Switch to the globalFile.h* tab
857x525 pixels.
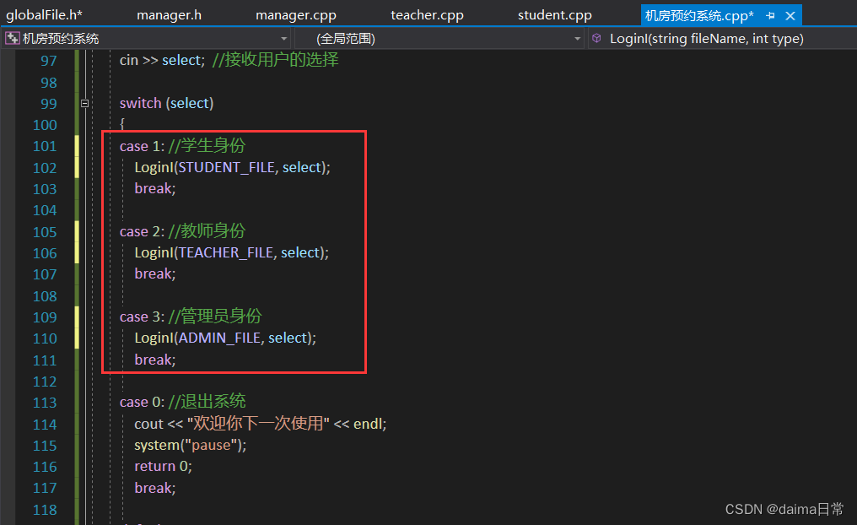point(44,14)
